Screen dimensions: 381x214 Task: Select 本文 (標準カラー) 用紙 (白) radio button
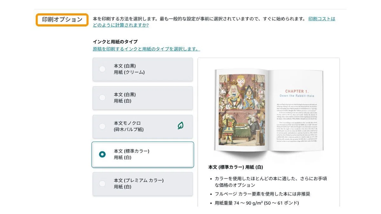102,154
